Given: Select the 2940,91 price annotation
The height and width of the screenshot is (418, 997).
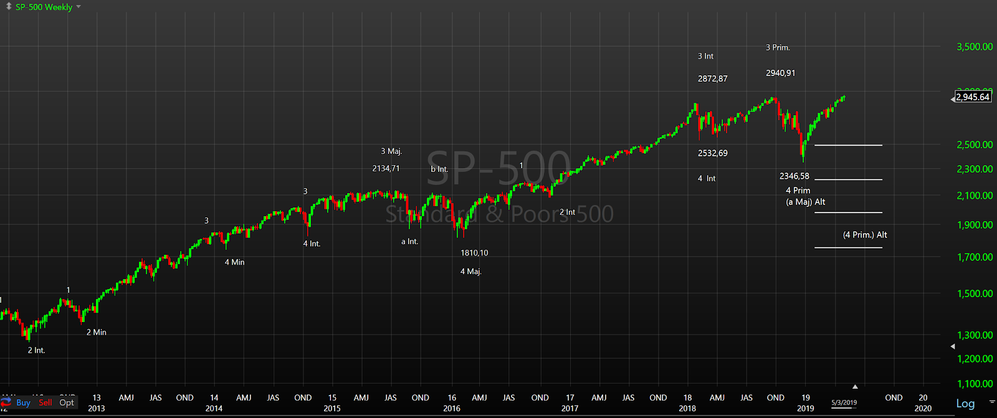Looking at the screenshot, I should pyautogui.click(x=781, y=73).
